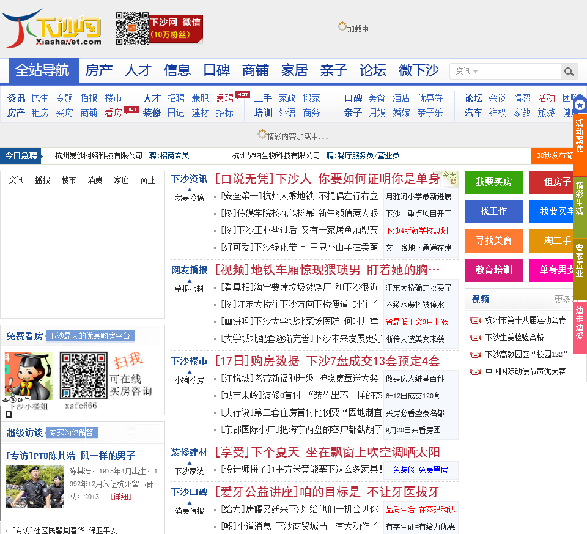Click video icon beside 中国国际动漫节声优大赛
587x534 pixels.
[x=476, y=371]
